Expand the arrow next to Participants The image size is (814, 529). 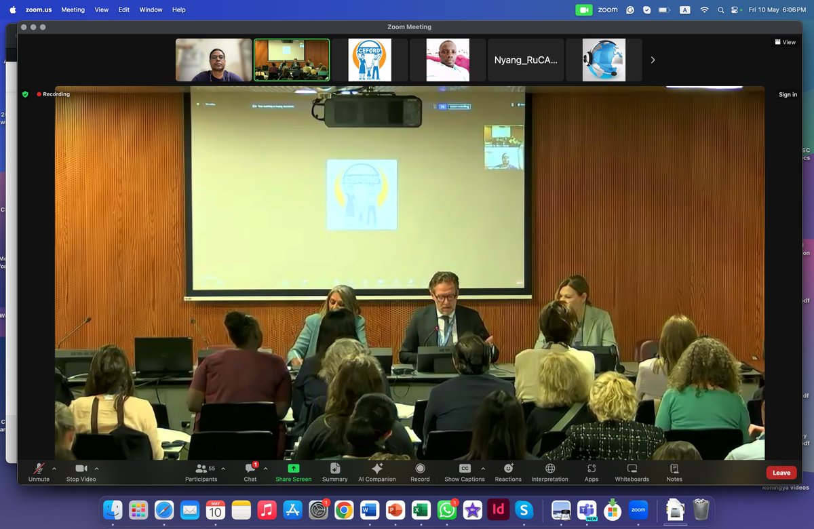click(x=223, y=469)
